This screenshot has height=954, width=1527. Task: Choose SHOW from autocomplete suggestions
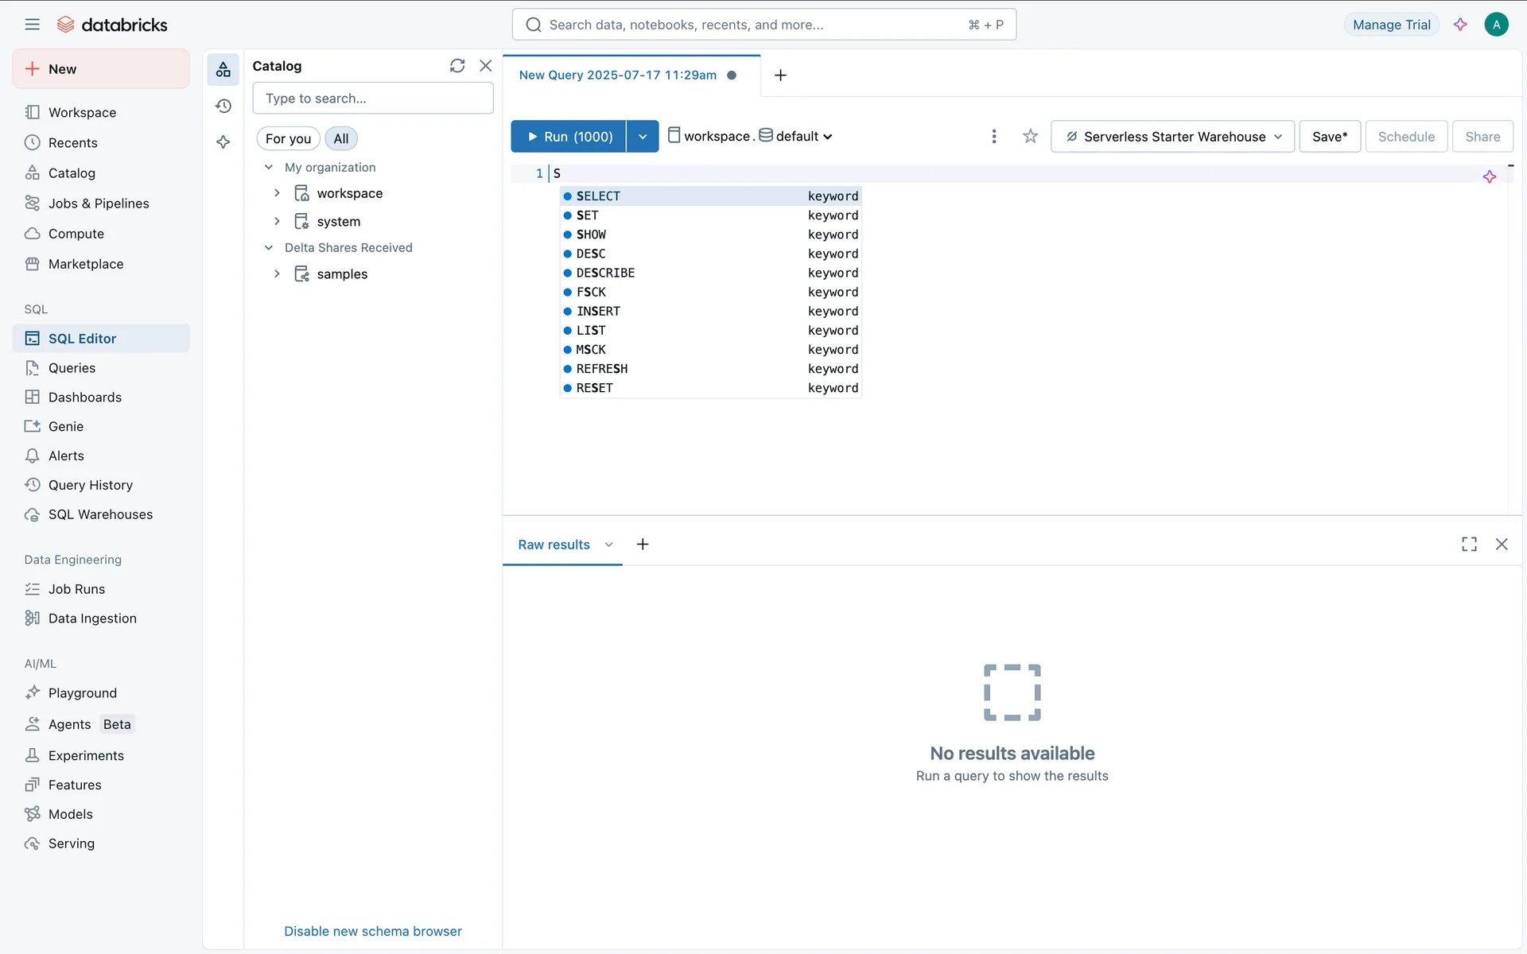(x=591, y=235)
